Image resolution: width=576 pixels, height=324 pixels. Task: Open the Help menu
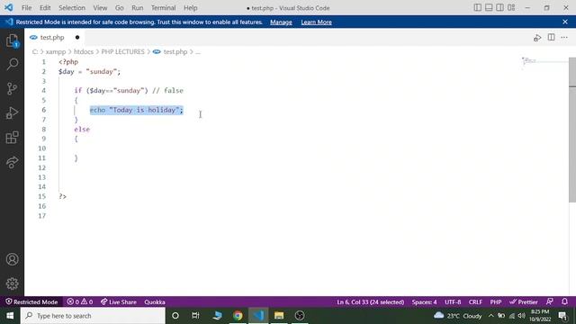(190, 8)
